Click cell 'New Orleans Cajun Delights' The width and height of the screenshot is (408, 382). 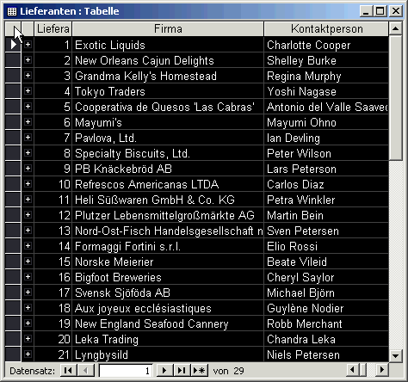click(168, 60)
